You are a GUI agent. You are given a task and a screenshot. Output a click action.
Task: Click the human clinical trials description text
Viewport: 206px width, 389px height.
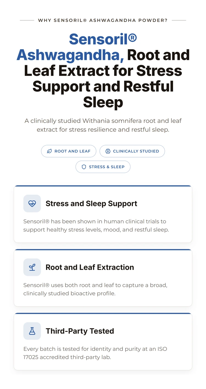tap(96, 226)
